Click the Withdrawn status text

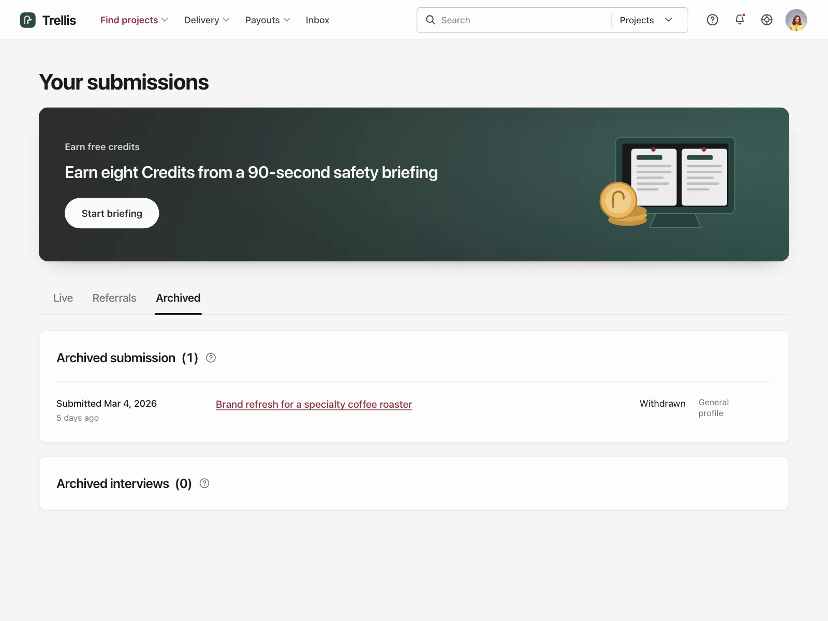coord(662,404)
